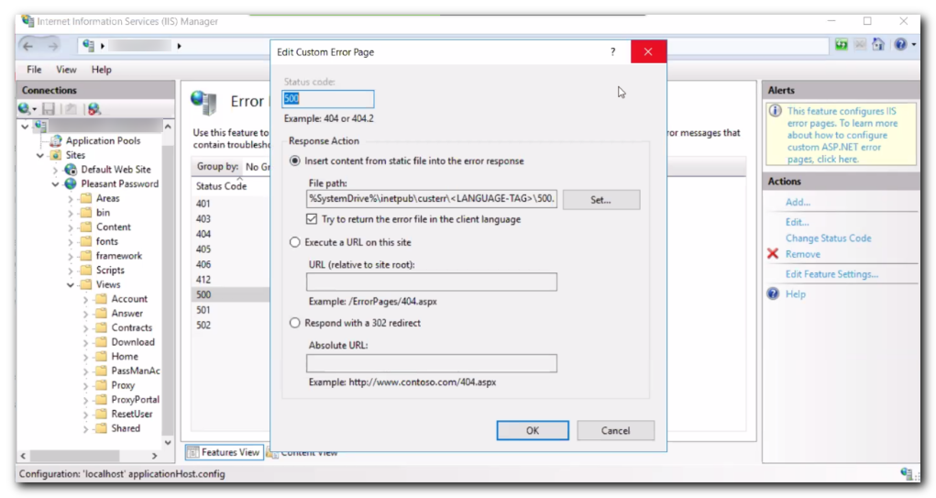
Task: Click the Areas folder icon
Action: [86, 198]
